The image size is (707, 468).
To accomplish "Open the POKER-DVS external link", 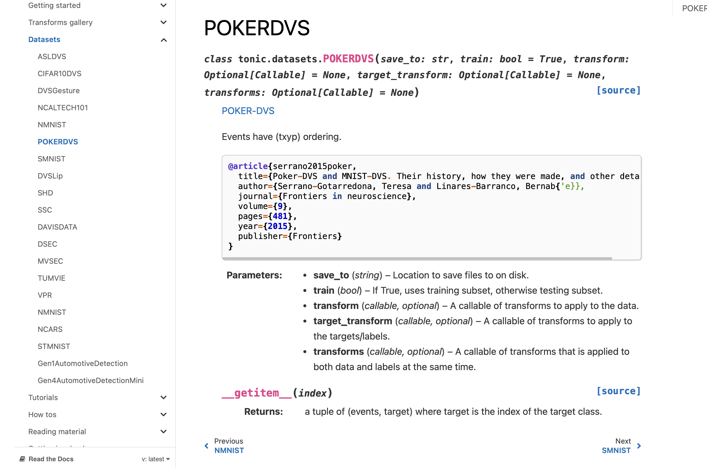I will click(248, 111).
